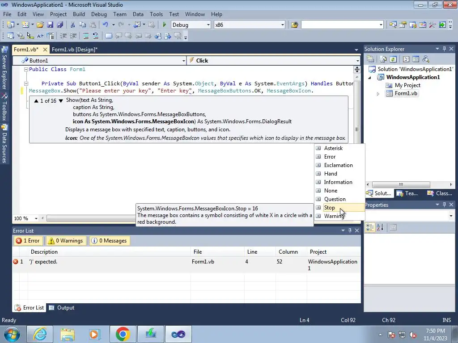
Task: Toggle the 0 Warnings filter button
Action: pos(66,241)
